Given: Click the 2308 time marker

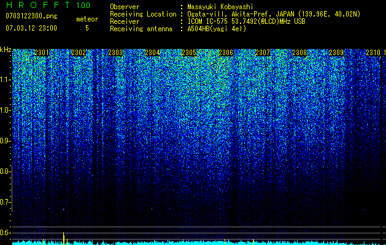Looking at the screenshot, I should coord(299,53).
